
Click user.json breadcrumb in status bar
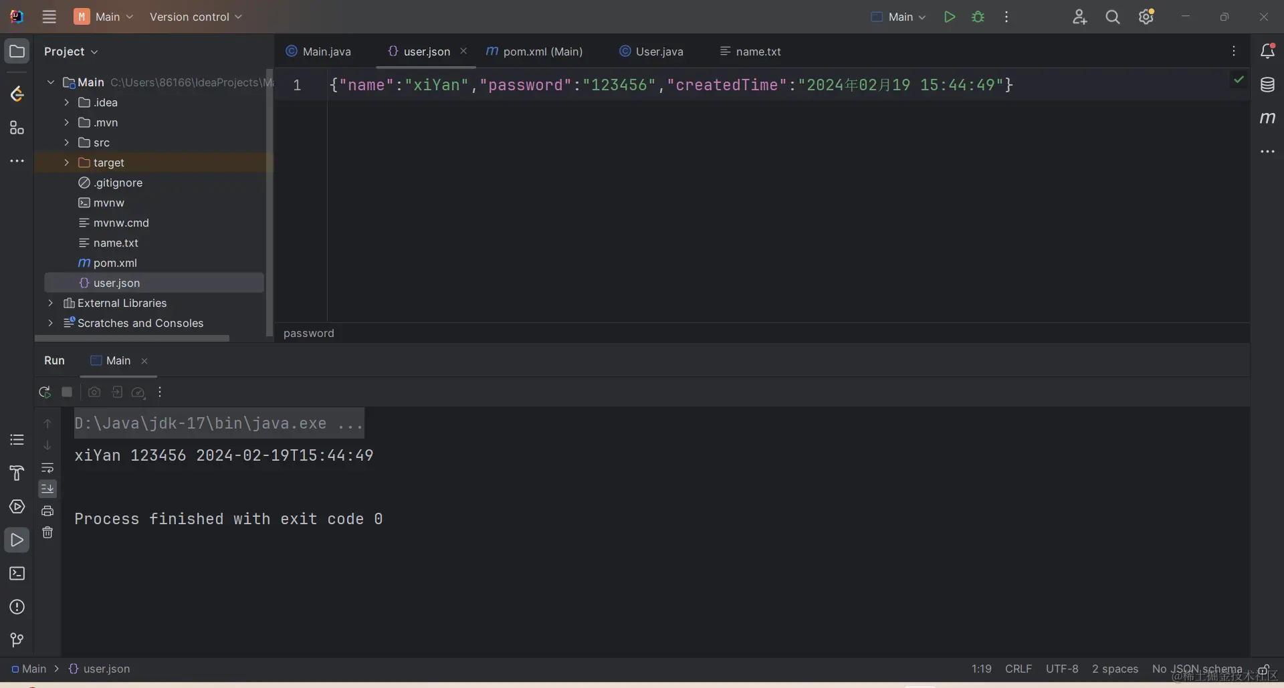point(100,669)
